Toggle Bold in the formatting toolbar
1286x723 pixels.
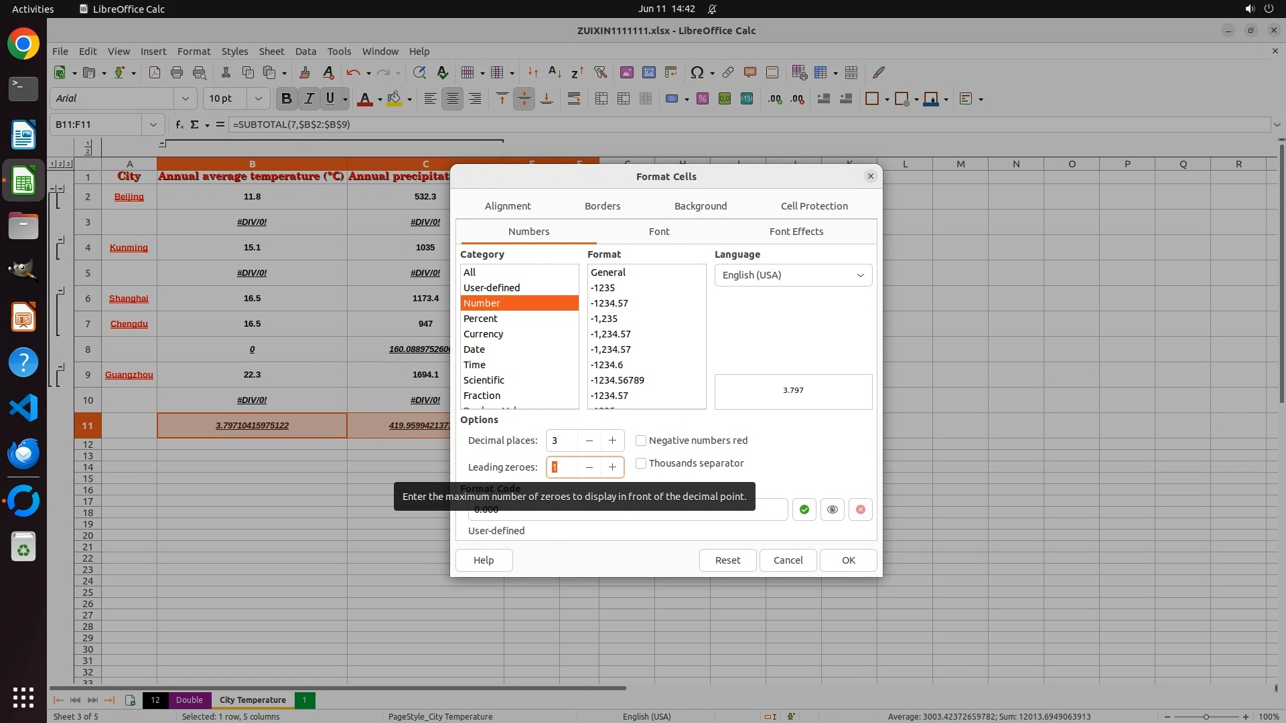point(286,98)
